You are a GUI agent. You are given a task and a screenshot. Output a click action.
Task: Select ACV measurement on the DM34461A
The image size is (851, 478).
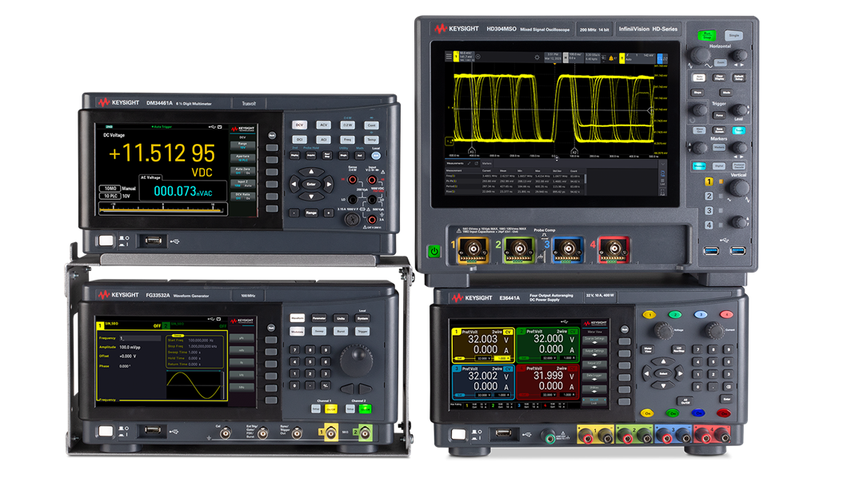tap(322, 125)
